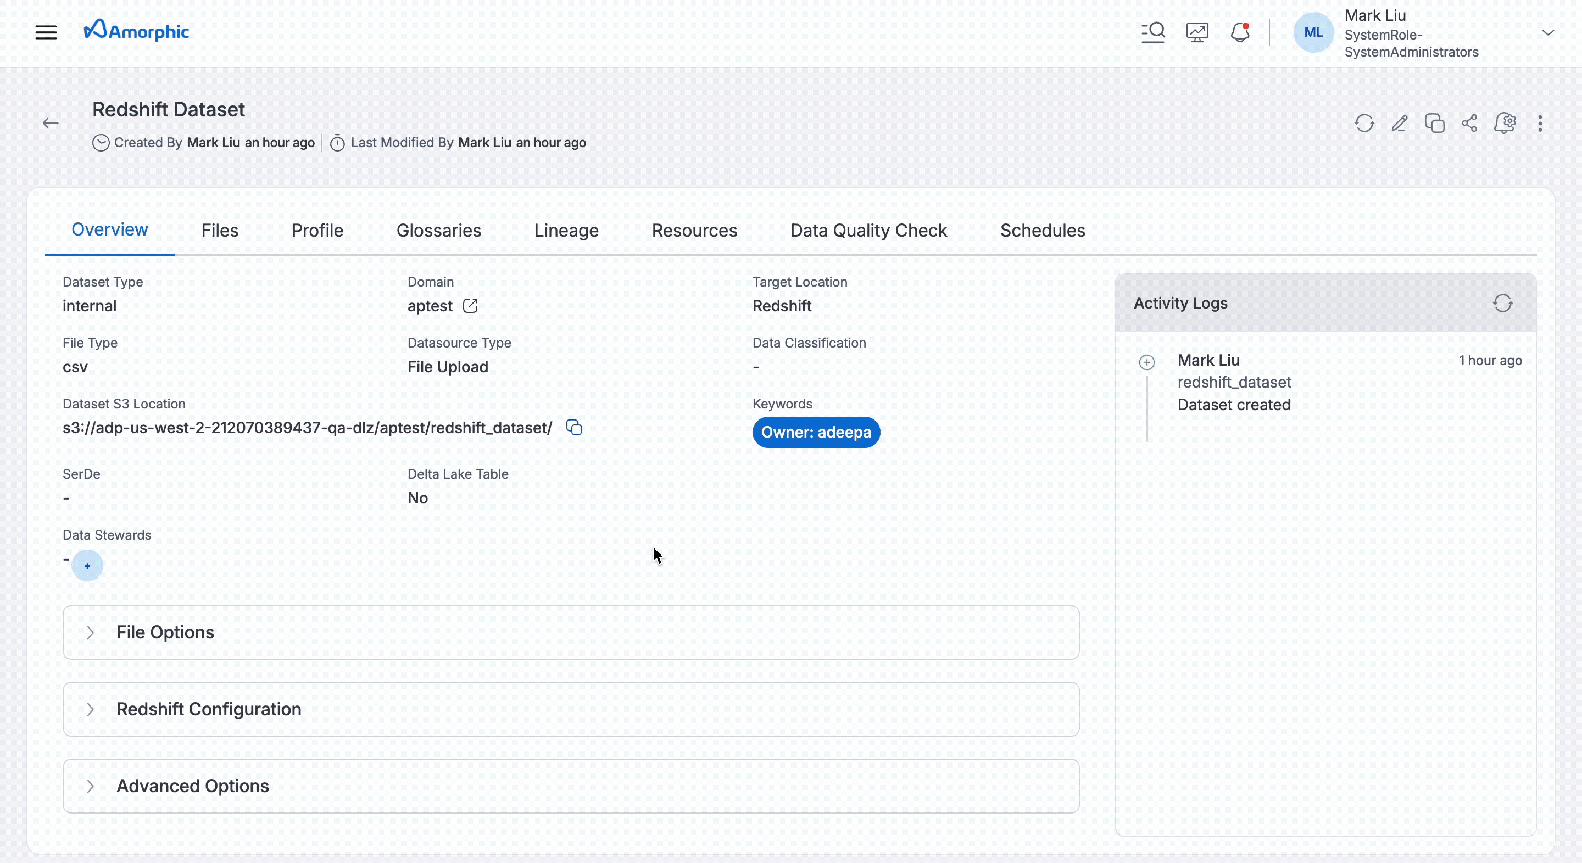Screen dimensions: 1582x863
Task: Switch to the Files tab
Action: [219, 230]
